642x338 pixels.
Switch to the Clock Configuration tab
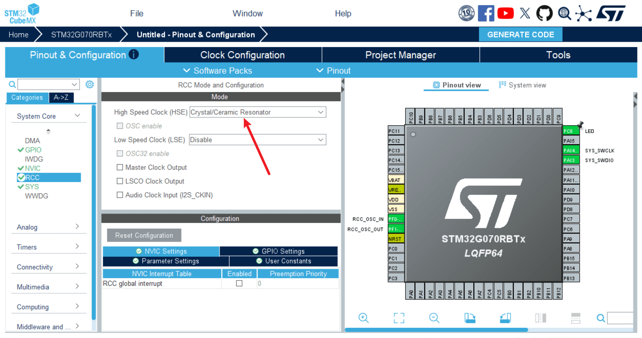(243, 55)
